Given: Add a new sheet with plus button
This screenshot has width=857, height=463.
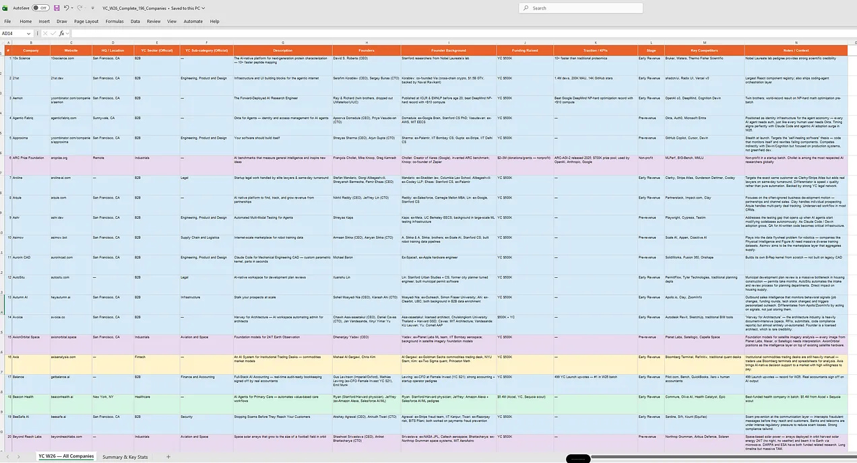Looking at the screenshot, I should point(168,457).
